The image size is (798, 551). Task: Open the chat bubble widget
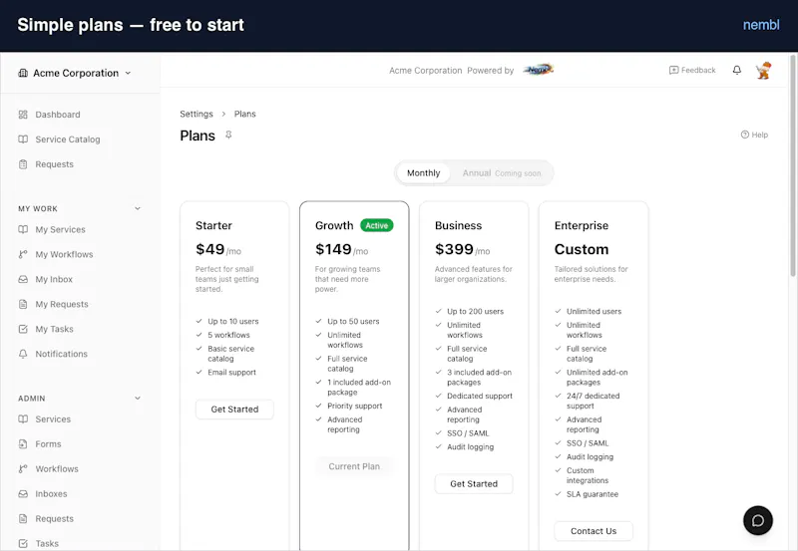click(x=758, y=520)
